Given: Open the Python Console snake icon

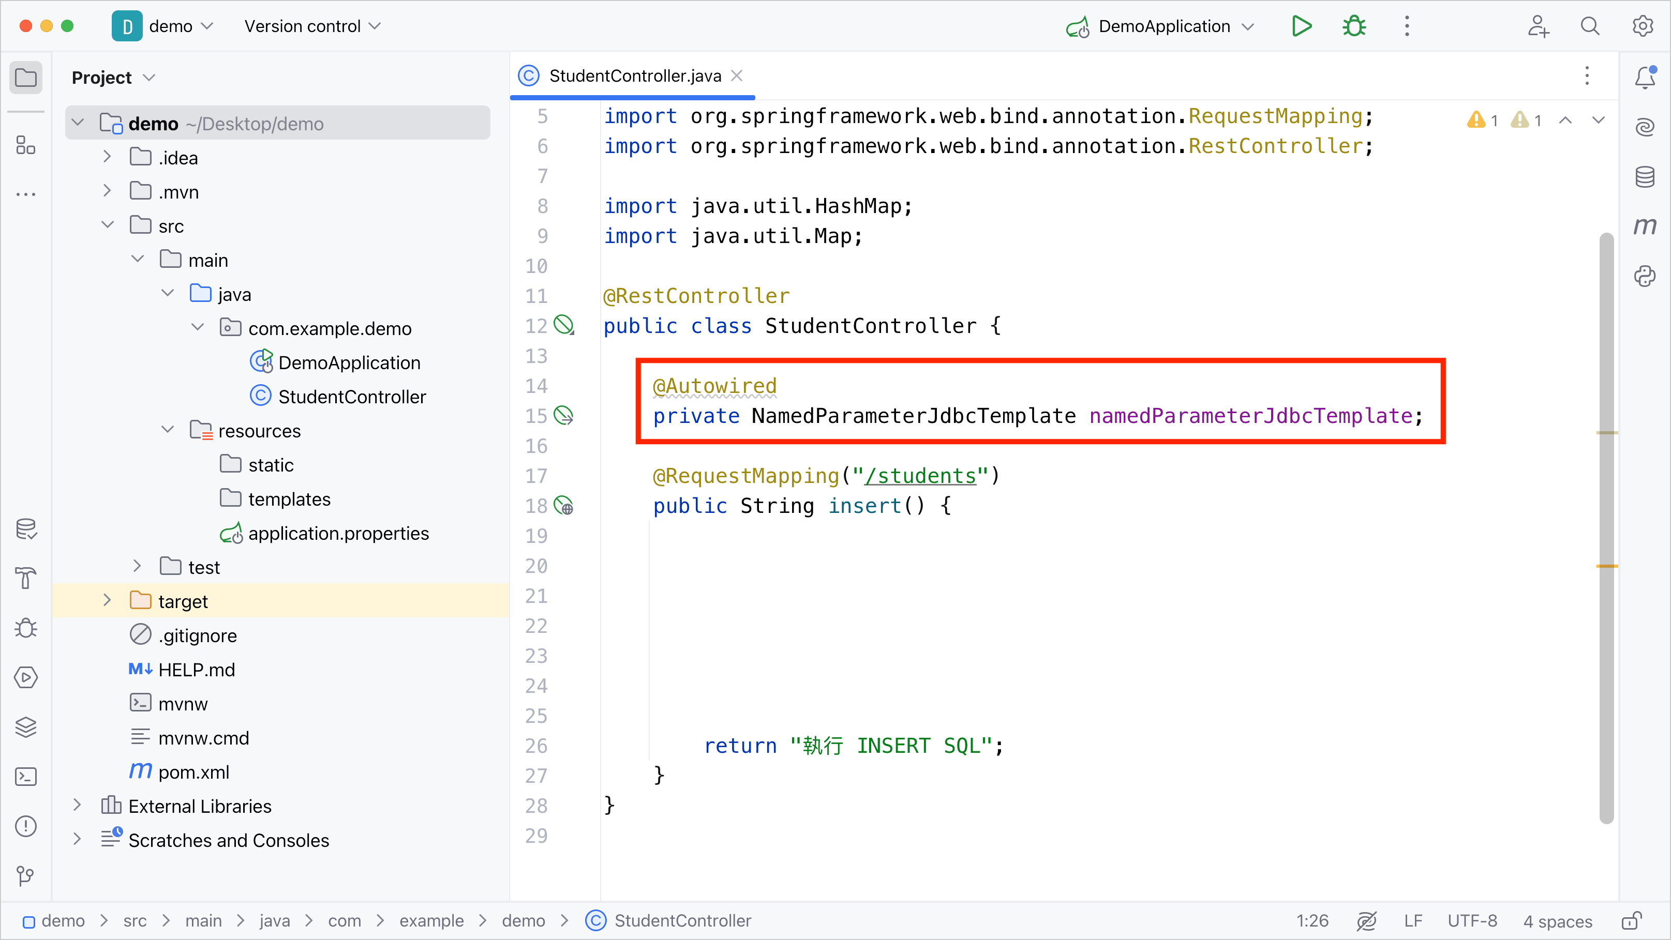Looking at the screenshot, I should click(x=1645, y=276).
